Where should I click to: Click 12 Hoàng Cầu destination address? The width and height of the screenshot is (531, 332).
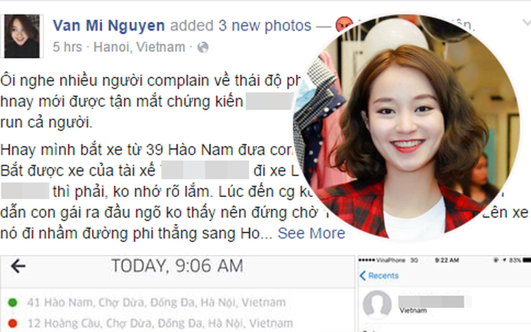160,323
